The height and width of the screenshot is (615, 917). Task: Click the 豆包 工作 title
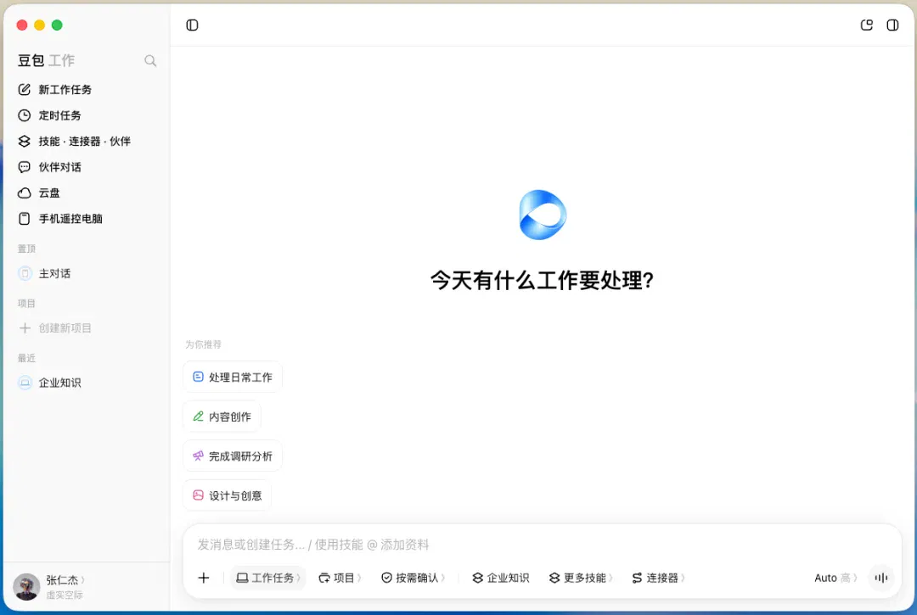[x=46, y=61]
